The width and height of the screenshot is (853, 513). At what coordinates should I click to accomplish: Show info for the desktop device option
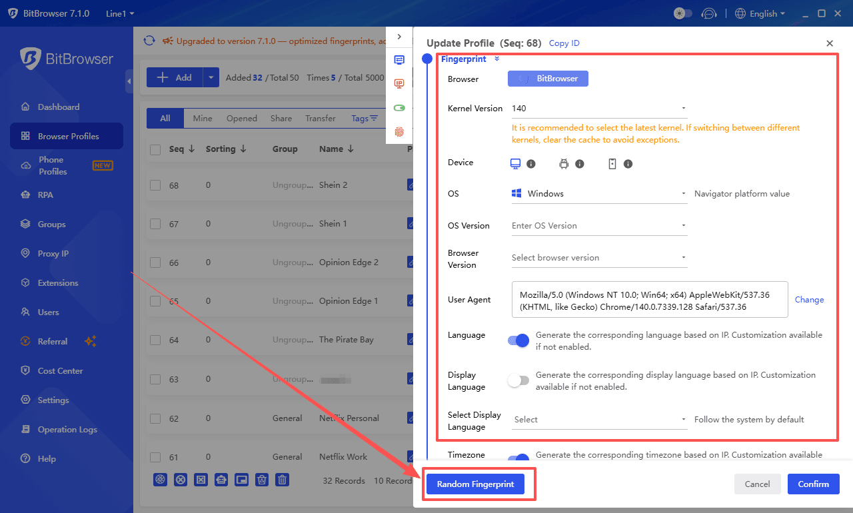point(531,164)
